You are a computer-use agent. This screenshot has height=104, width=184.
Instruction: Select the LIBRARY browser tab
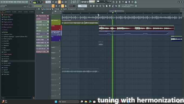[20, 12]
